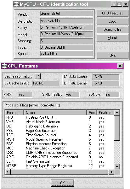Minimize the MyCPU window
This screenshot has width=130, height=189.
click(x=113, y=4)
